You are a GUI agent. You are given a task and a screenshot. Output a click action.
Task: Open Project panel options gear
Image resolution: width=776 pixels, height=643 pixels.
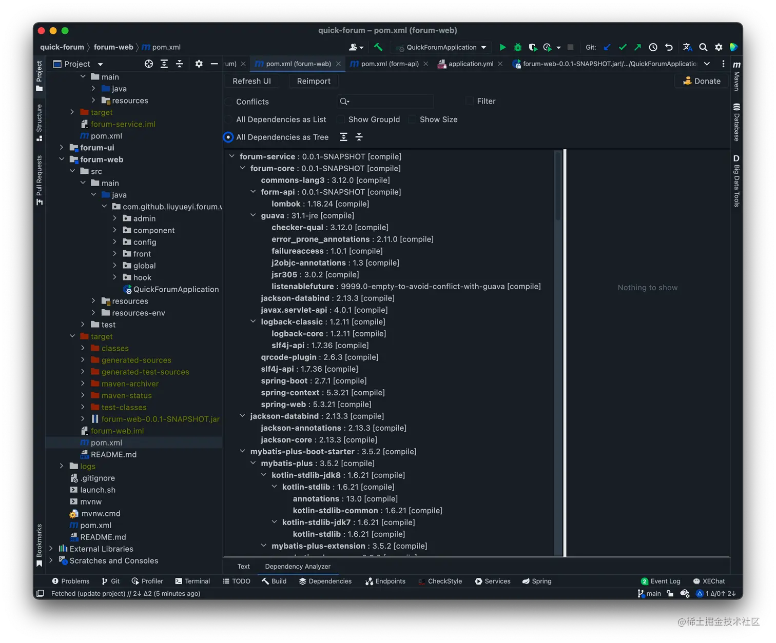point(199,64)
